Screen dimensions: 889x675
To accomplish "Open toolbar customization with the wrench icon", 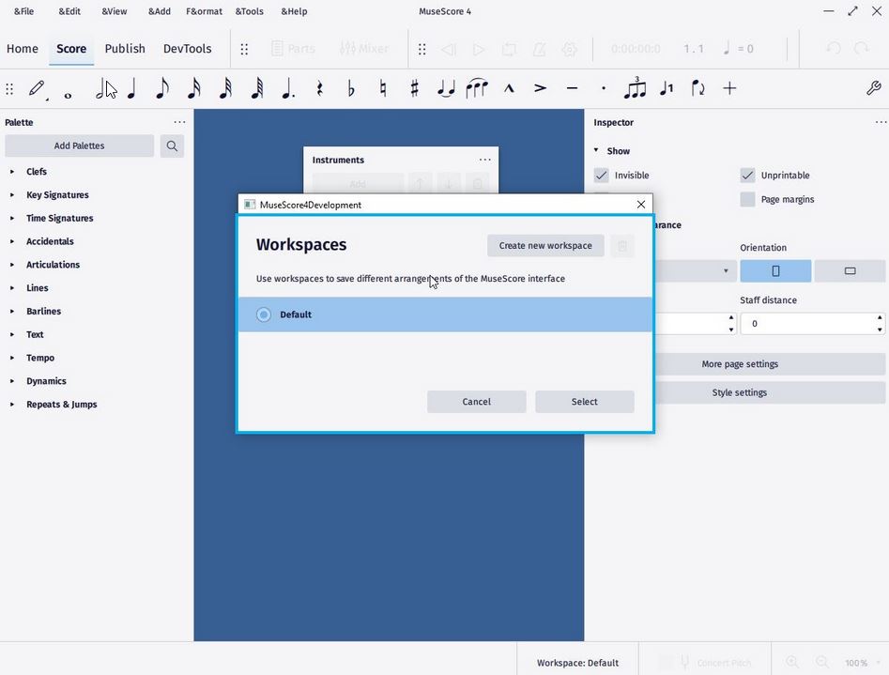I will [x=873, y=87].
